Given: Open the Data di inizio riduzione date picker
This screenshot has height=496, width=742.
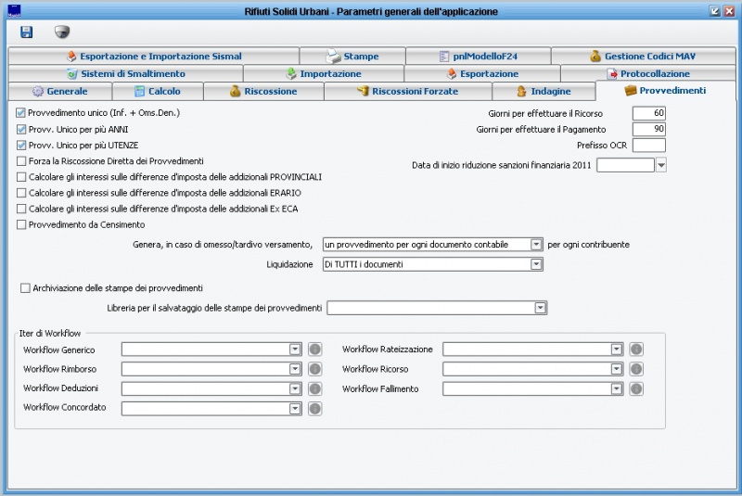Looking at the screenshot, I should click(x=660, y=166).
